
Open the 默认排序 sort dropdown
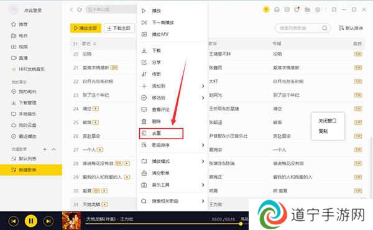pyautogui.click(x=351, y=28)
